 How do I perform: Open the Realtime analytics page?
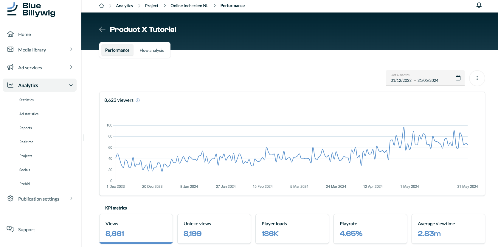26,142
